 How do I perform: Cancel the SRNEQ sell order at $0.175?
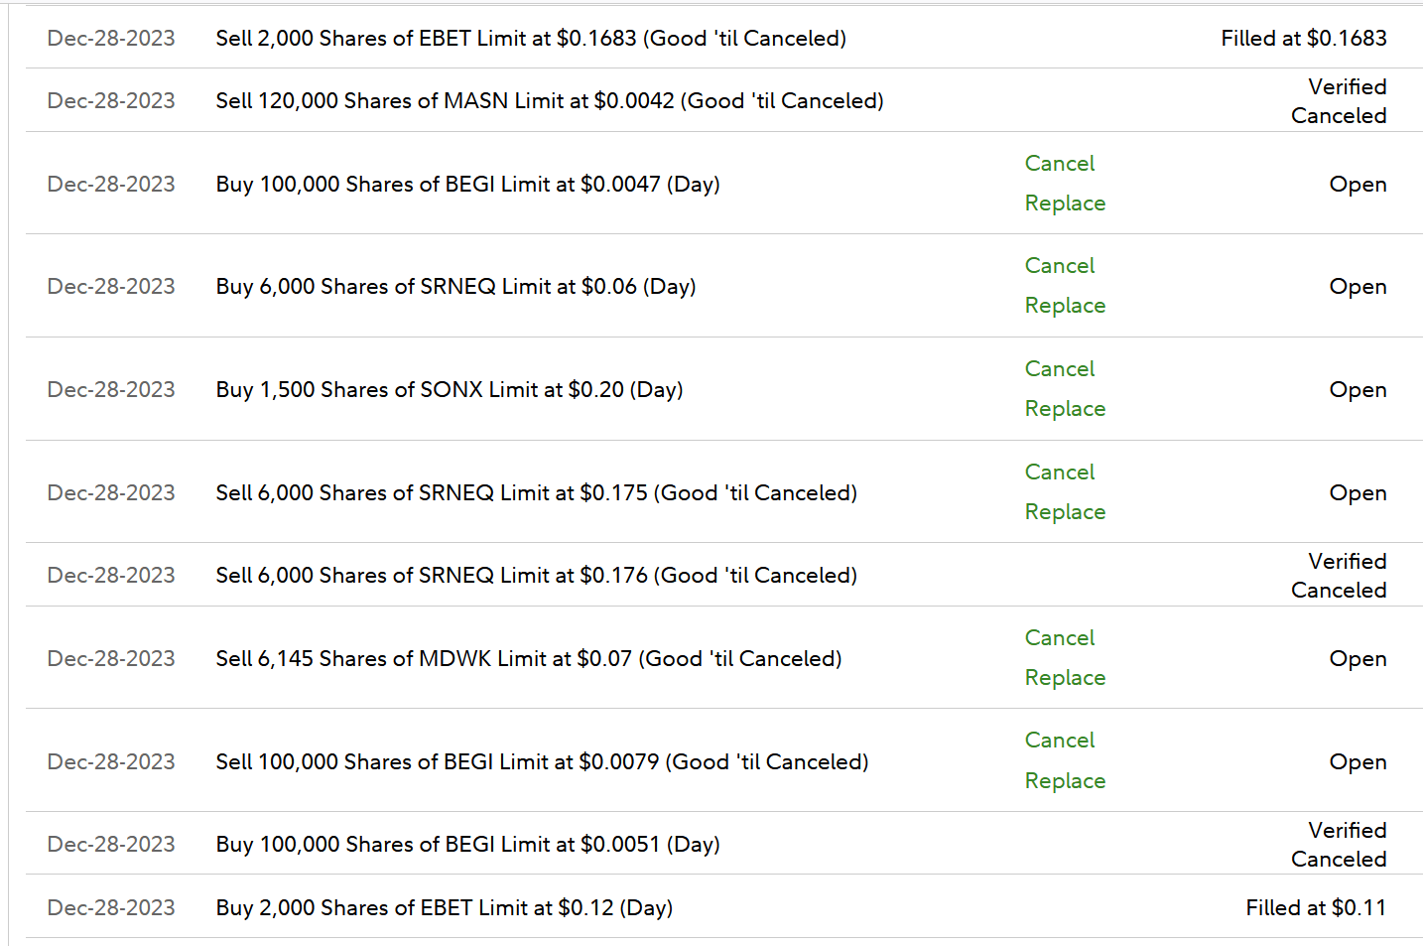pos(1059,473)
